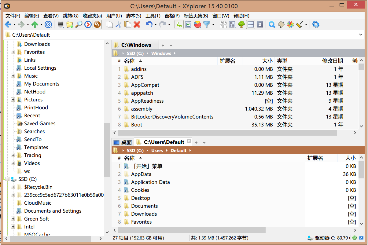Expand the Favorites tree node

point(13,52)
